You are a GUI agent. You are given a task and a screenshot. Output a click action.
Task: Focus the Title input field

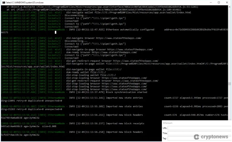pyautogui.click(x=199, y=133)
